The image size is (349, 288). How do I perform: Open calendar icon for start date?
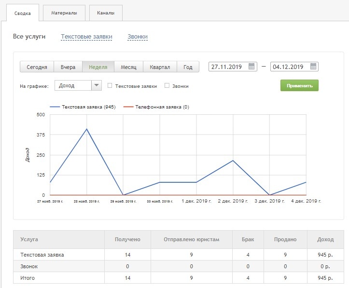(251, 67)
